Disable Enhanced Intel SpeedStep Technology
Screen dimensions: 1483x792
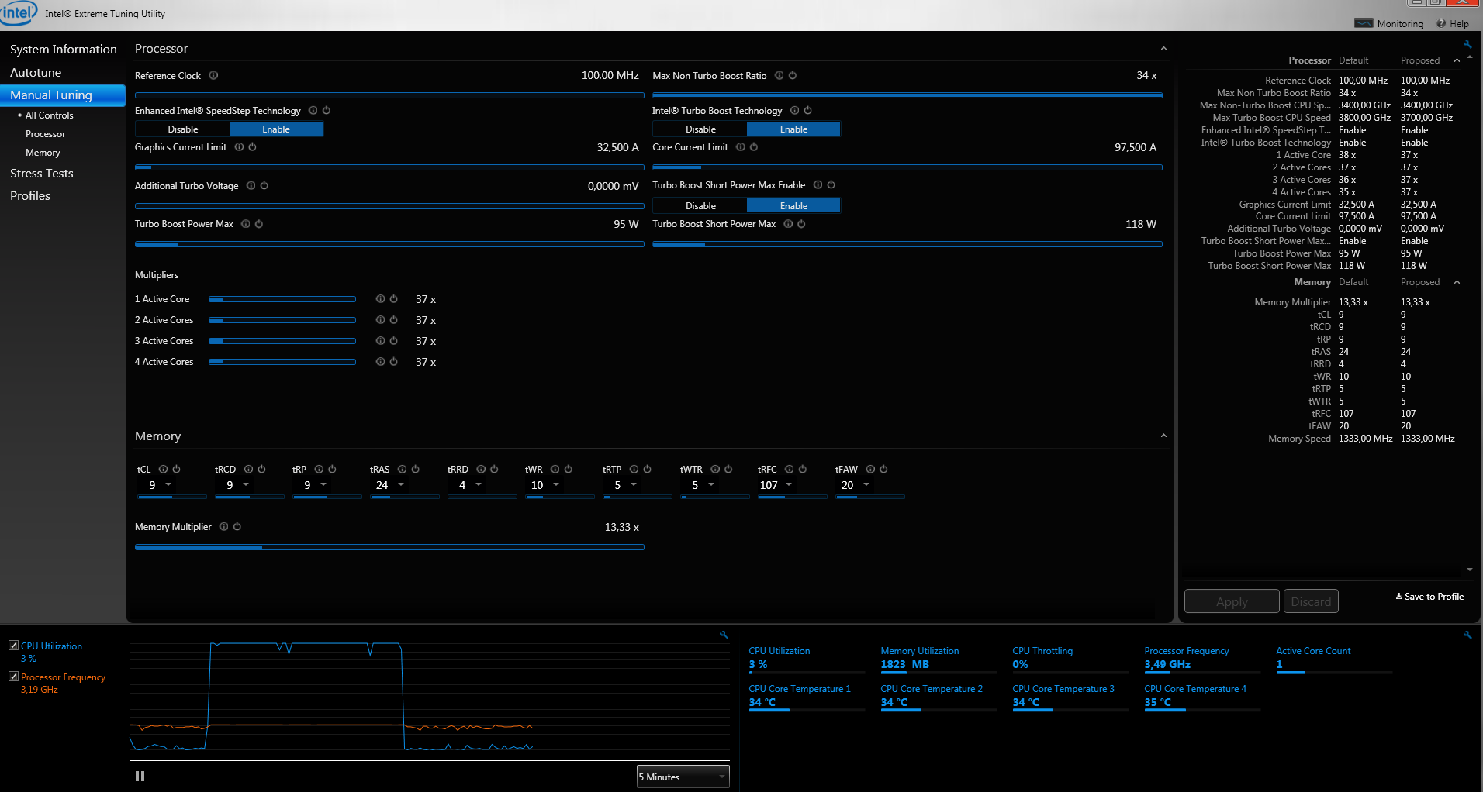pos(183,129)
